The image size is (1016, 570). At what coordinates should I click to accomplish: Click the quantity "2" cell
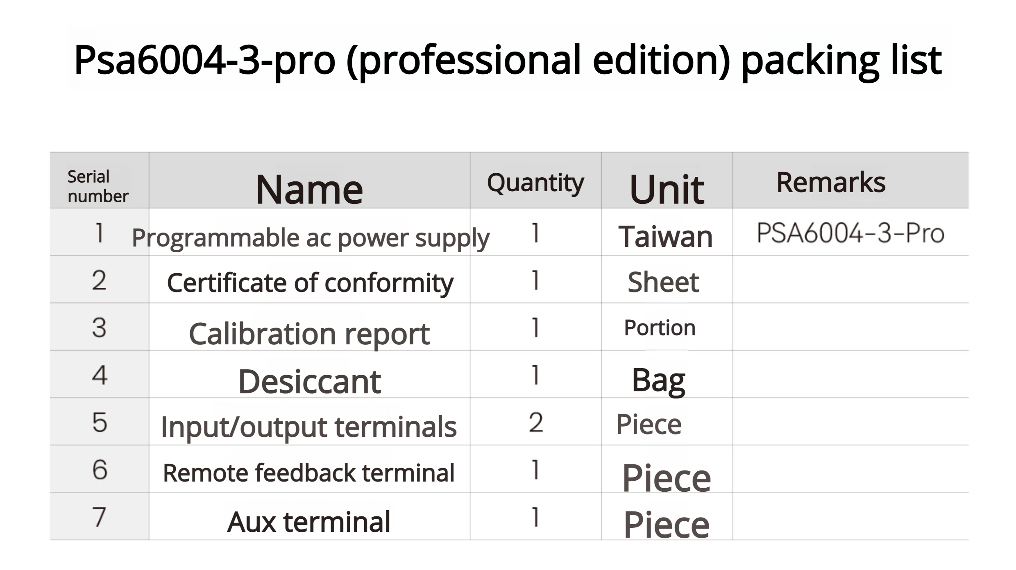535,423
